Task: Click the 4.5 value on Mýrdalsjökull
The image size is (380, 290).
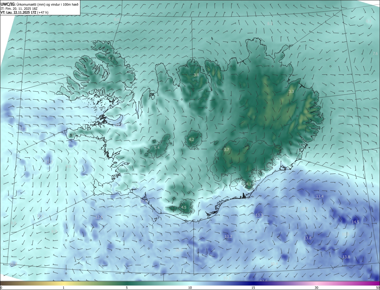Action: (184, 208)
